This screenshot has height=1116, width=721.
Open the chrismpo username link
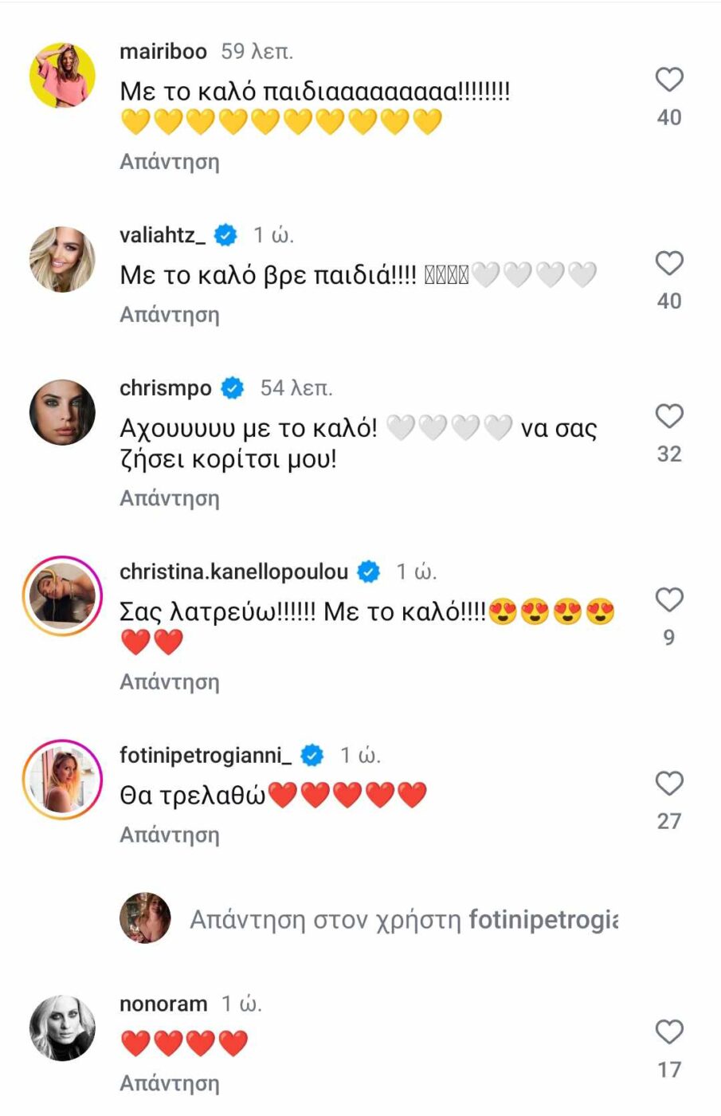click(x=166, y=388)
